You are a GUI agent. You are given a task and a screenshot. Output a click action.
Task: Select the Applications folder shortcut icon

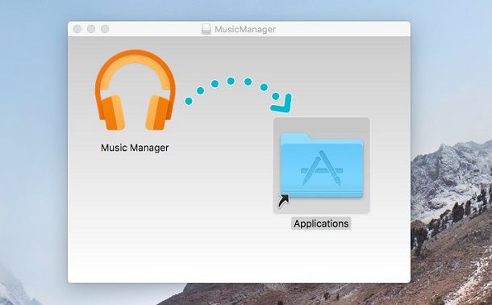pos(322,165)
